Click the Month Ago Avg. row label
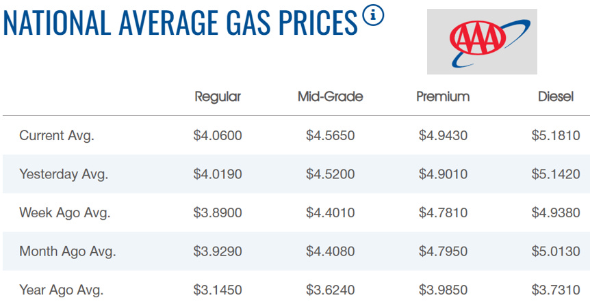Screen dimensions: 590x302 [x=68, y=251]
